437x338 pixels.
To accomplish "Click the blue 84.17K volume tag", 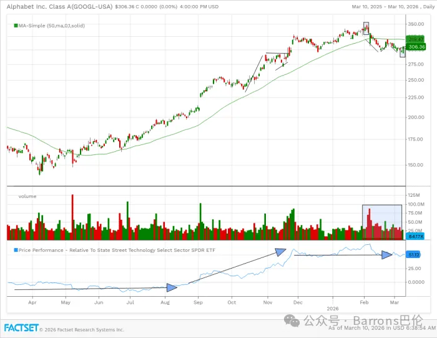I will (x=415, y=237).
